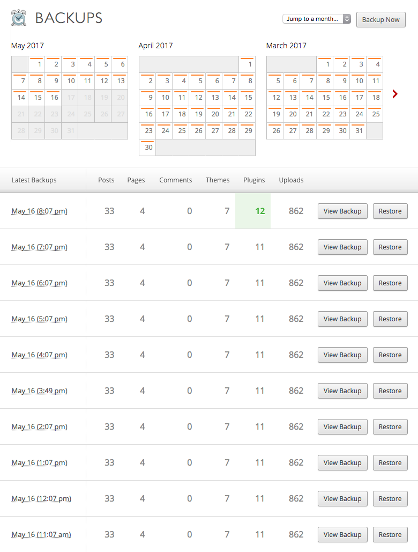Open the May 16 (8:07 pm) backup link
The width and height of the screenshot is (418, 552).
tap(39, 211)
